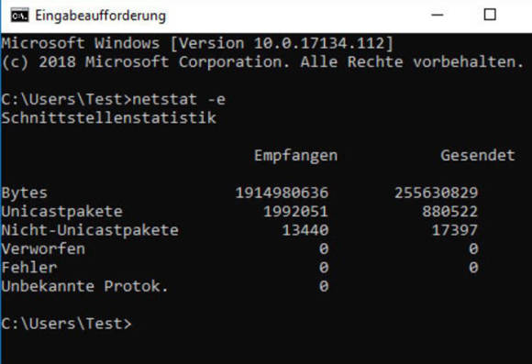Click the Gesendet column header

tap(478, 155)
